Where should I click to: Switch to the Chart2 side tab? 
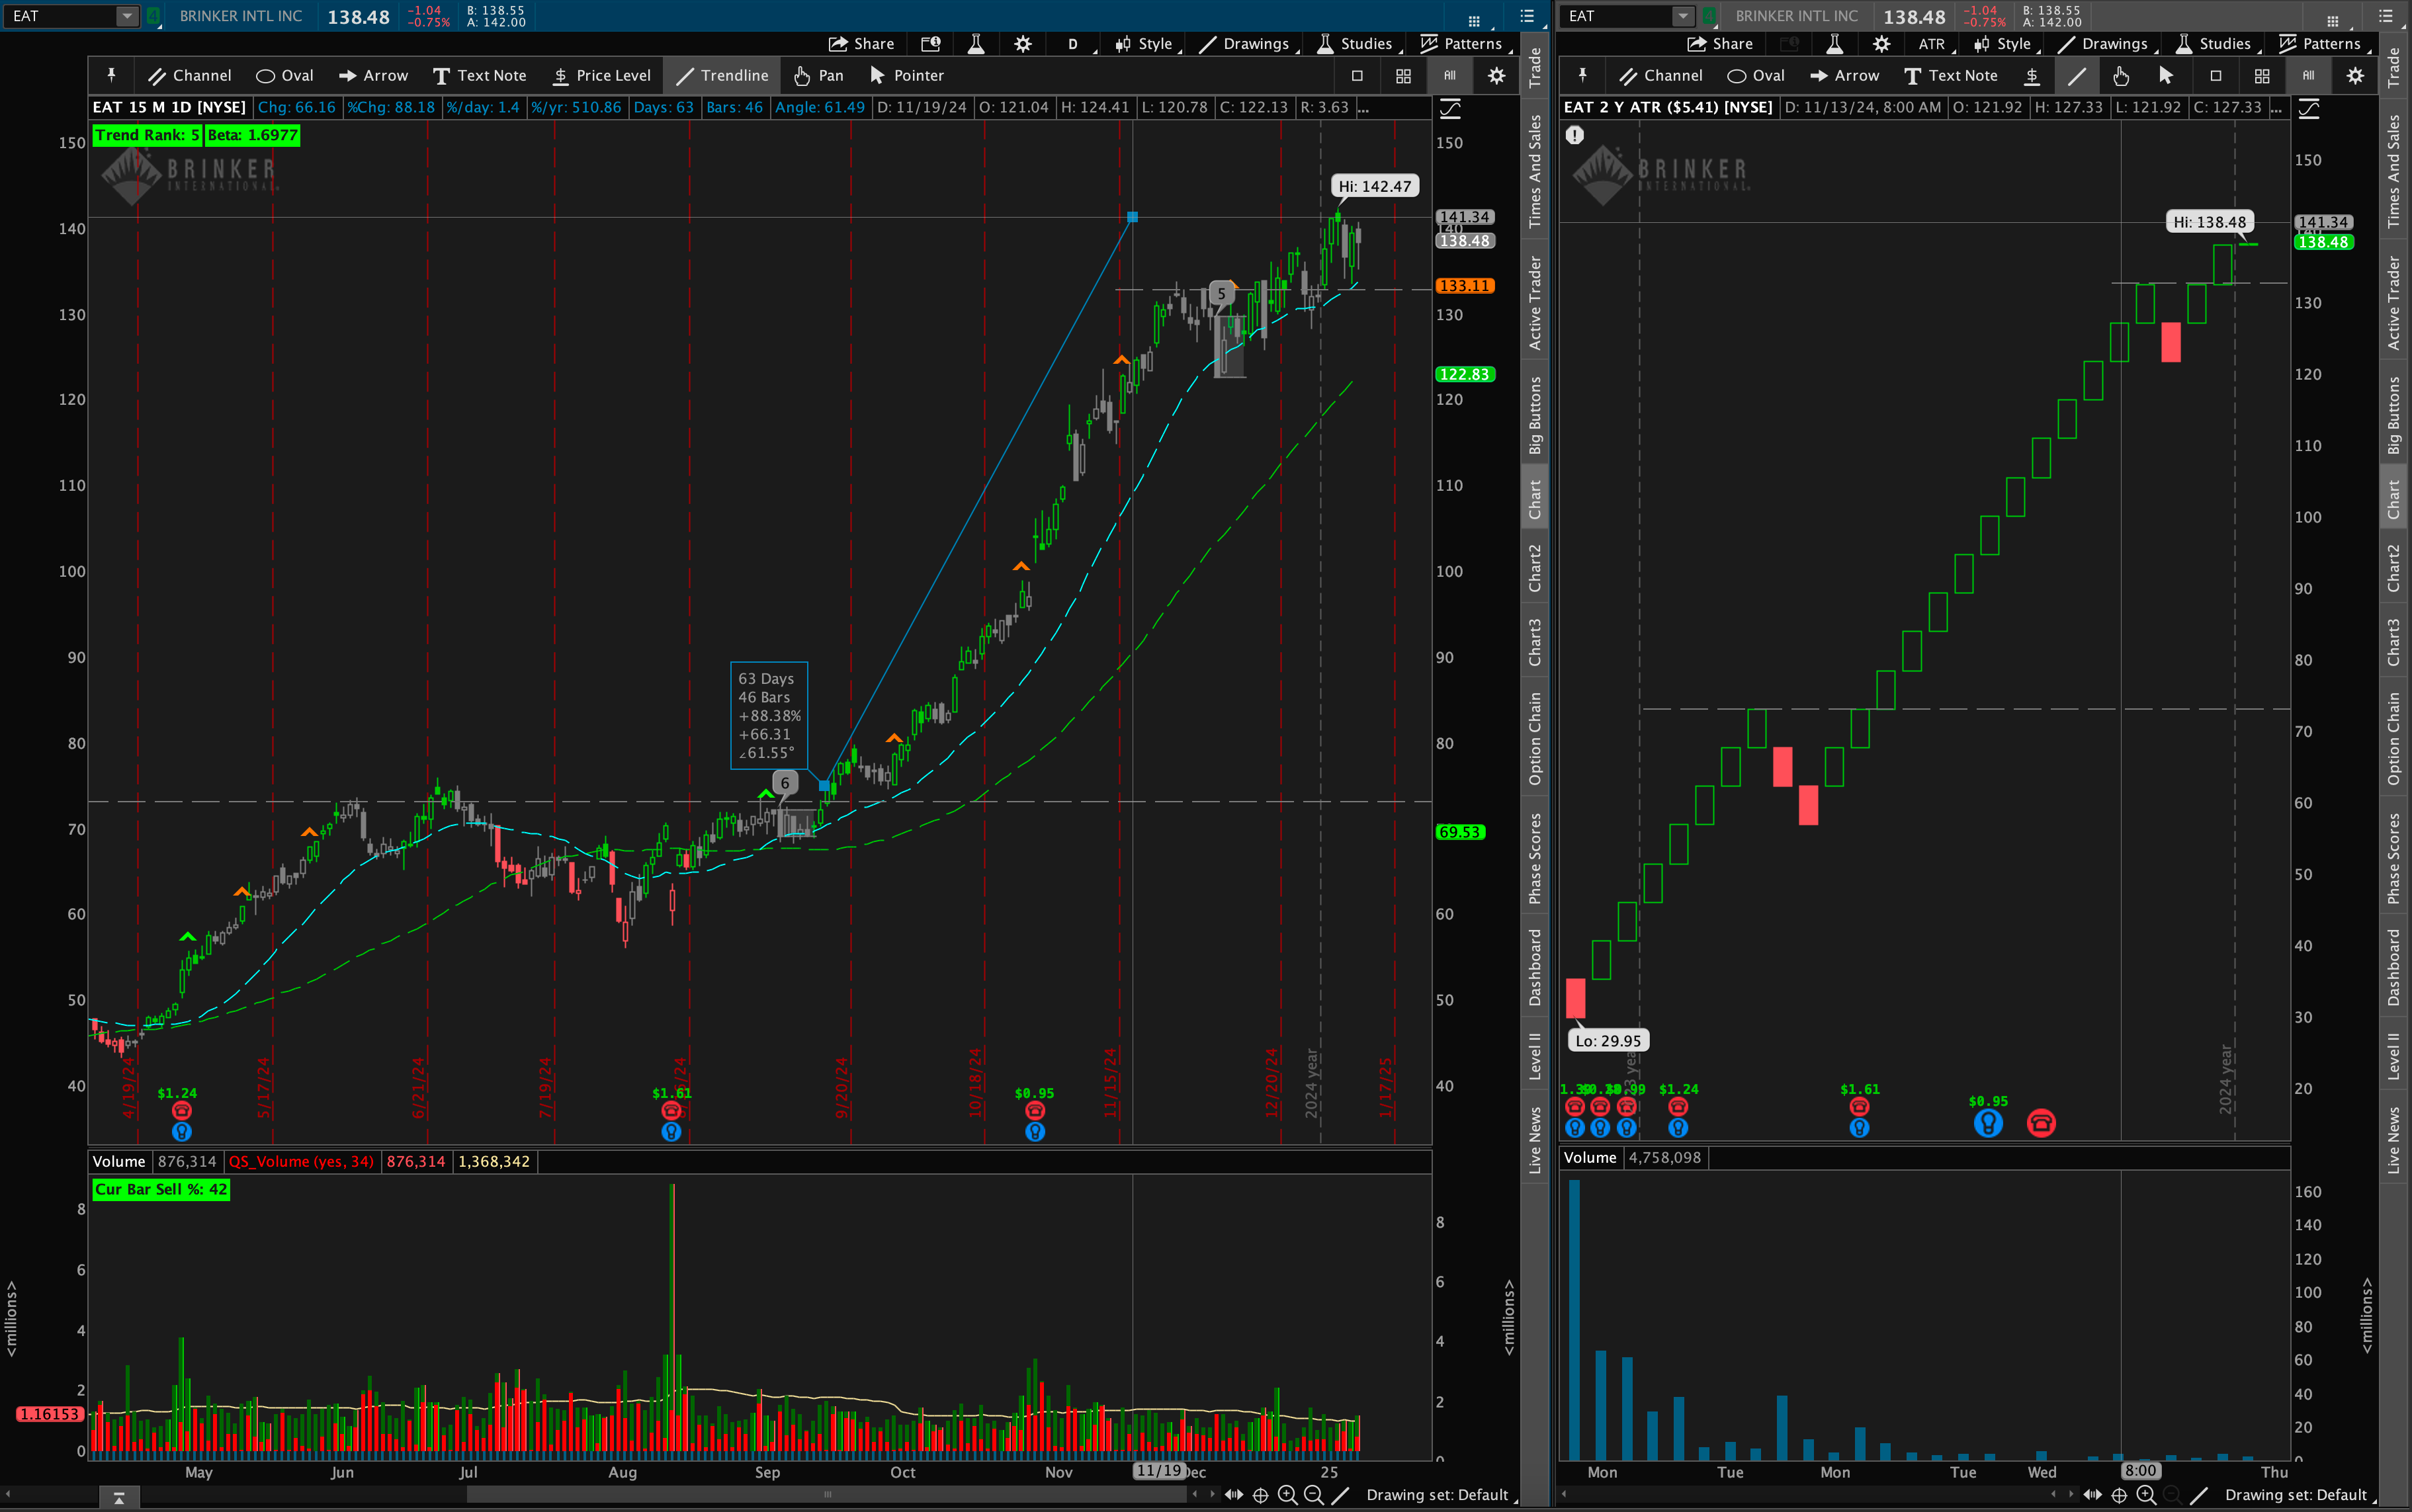click(1535, 567)
